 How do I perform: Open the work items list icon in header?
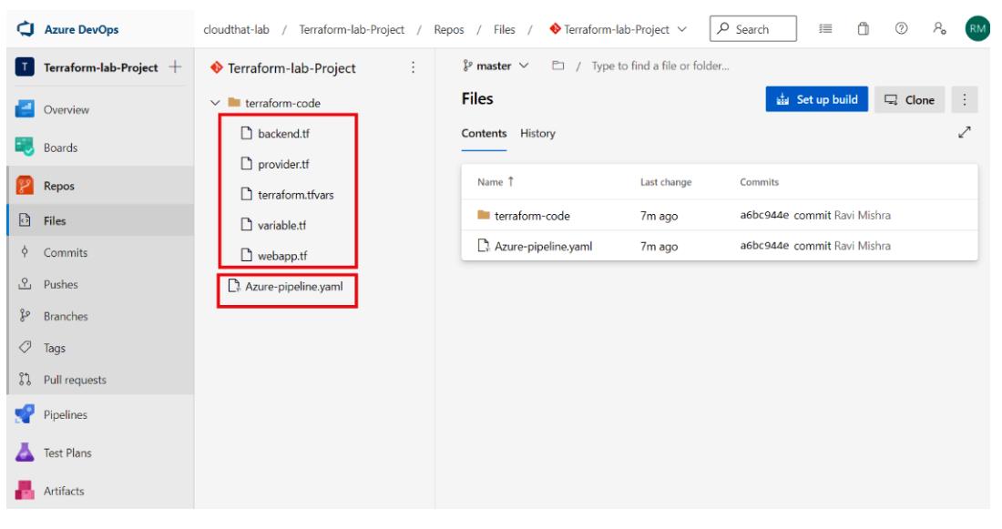tap(825, 29)
